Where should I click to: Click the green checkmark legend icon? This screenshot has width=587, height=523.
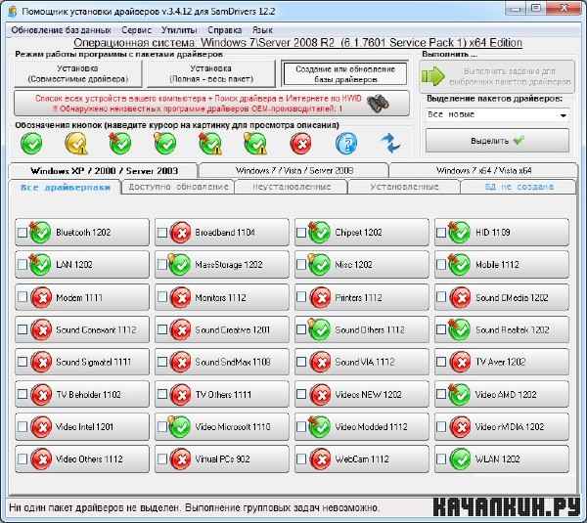(31, 144)
